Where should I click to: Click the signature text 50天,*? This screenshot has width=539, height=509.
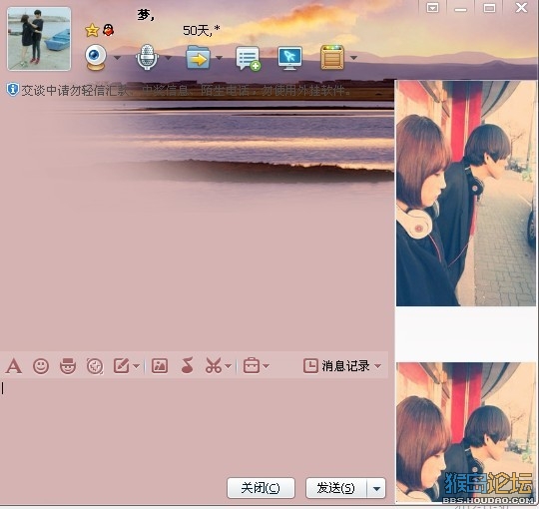(202, 31)
